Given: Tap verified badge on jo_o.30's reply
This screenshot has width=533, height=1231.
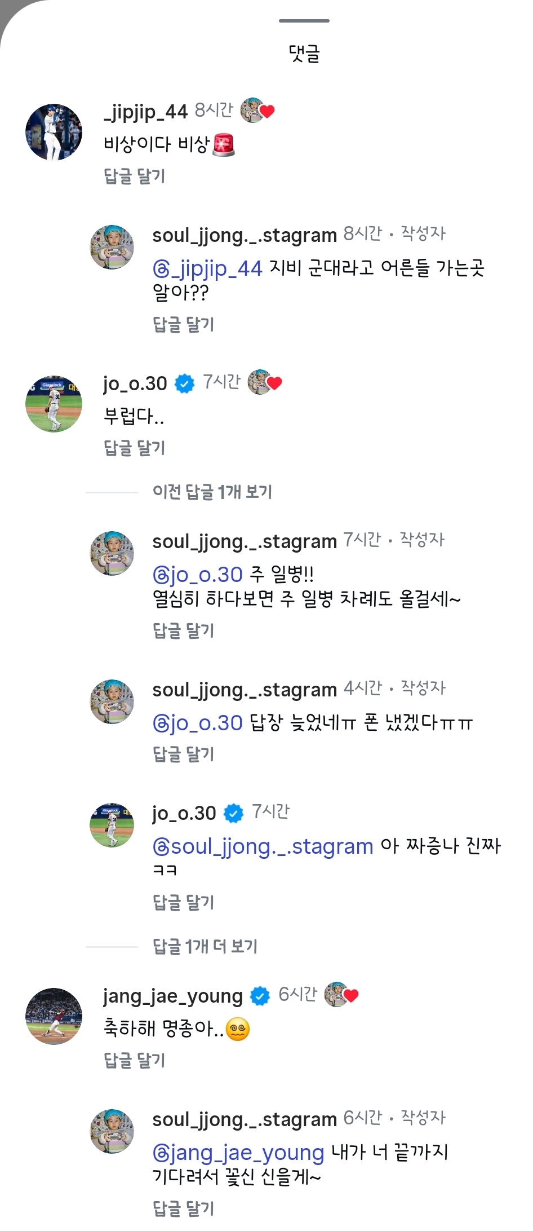Looking at the screenshot, I should pos(233,813).
